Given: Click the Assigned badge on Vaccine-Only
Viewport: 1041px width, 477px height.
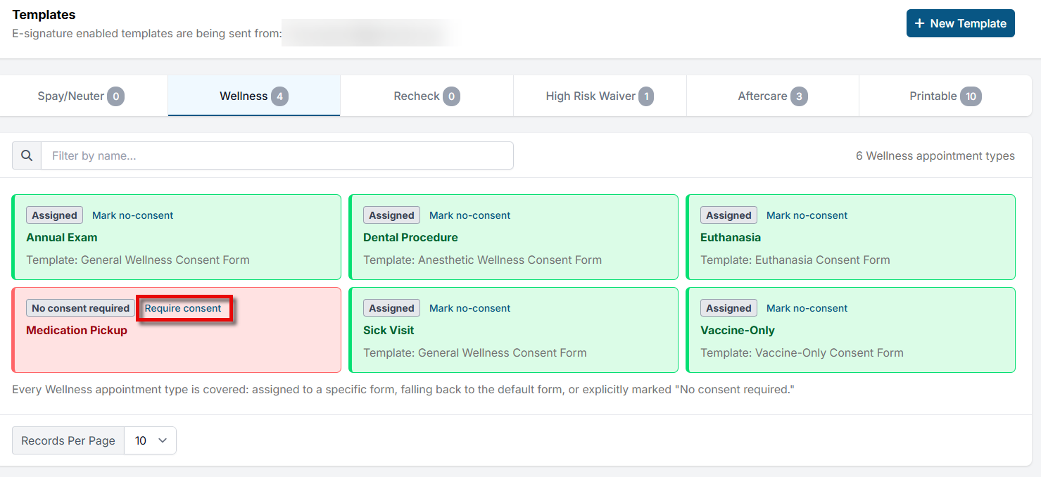Looking at the screenshot, I should (x=728, y=308).
